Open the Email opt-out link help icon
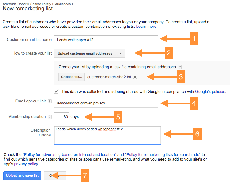Viewport: 230px width, 184px height. point(49,101)
